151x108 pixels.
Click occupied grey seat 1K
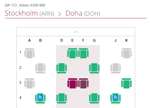point(127,53)
